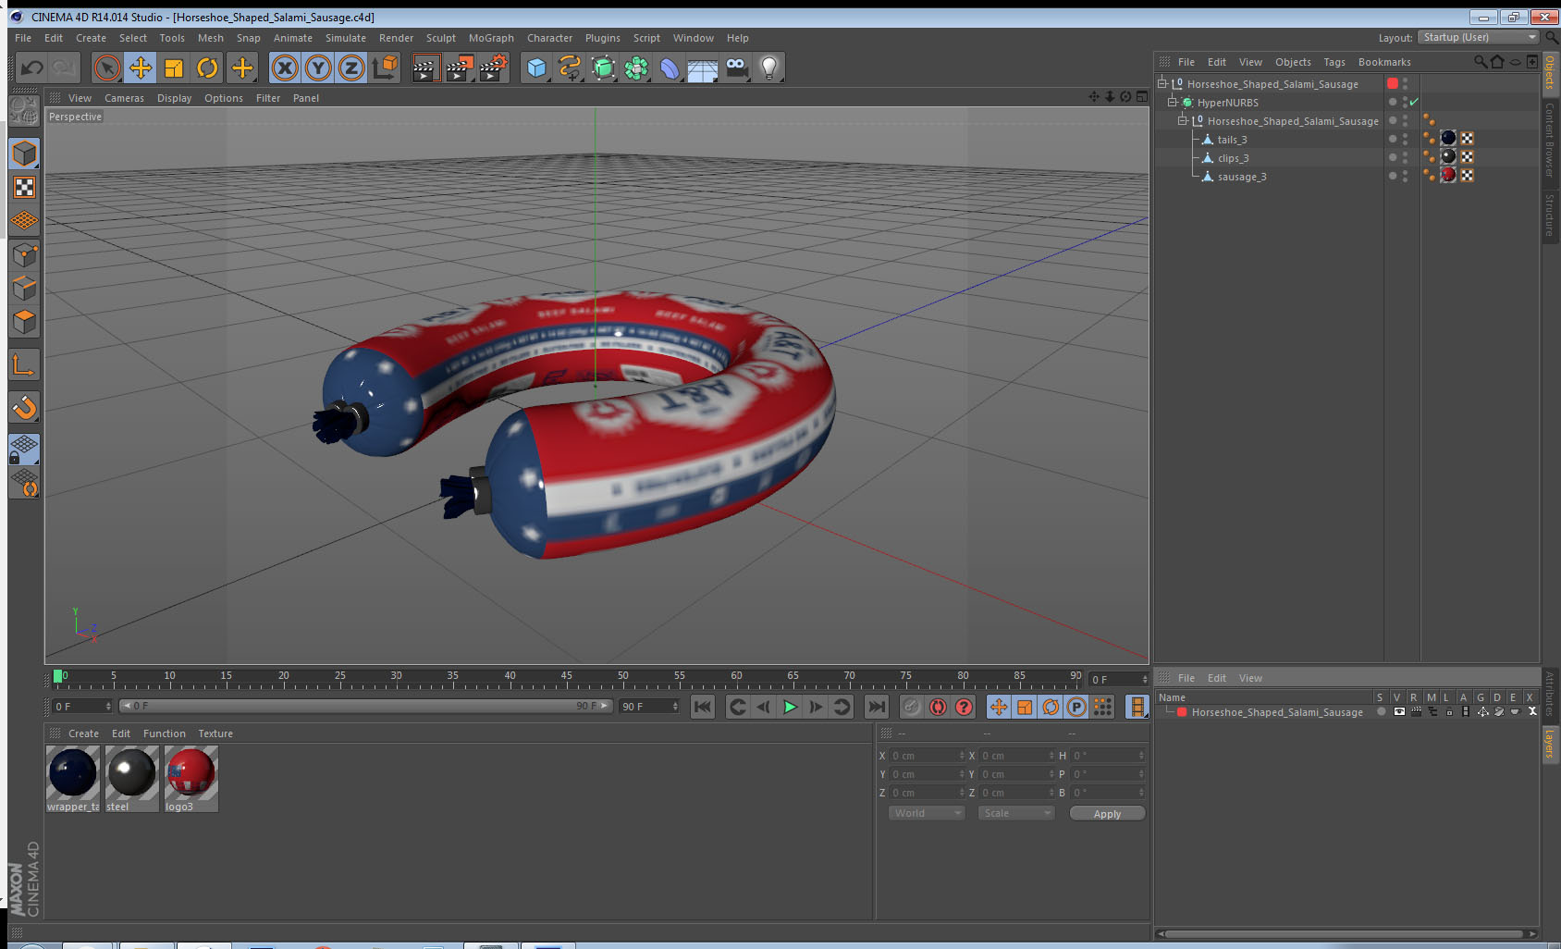Activate the Rotate tool
The width and height of the screenshot is (1561, 949).
pyautogui.click(x=208, y=68)
